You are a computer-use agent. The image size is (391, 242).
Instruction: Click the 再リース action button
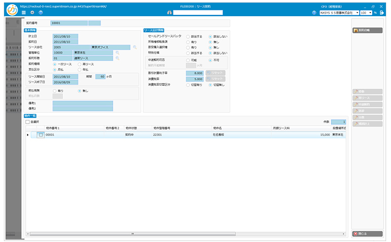tap(367, 98)
